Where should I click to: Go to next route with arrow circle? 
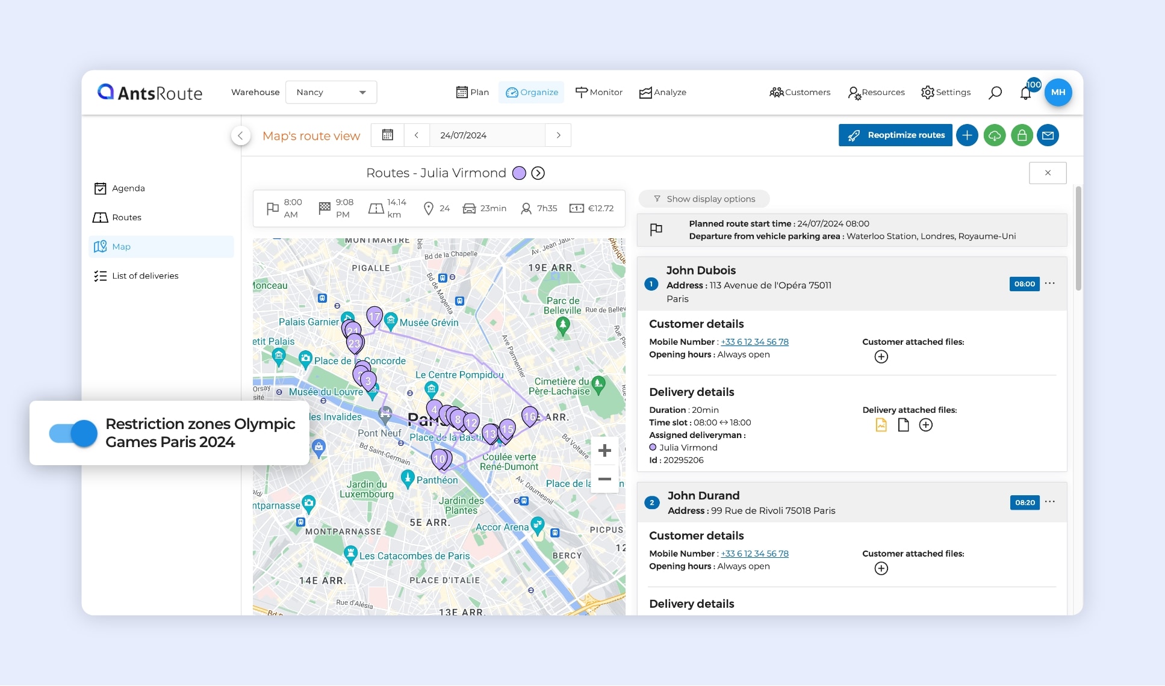(538, 173)
